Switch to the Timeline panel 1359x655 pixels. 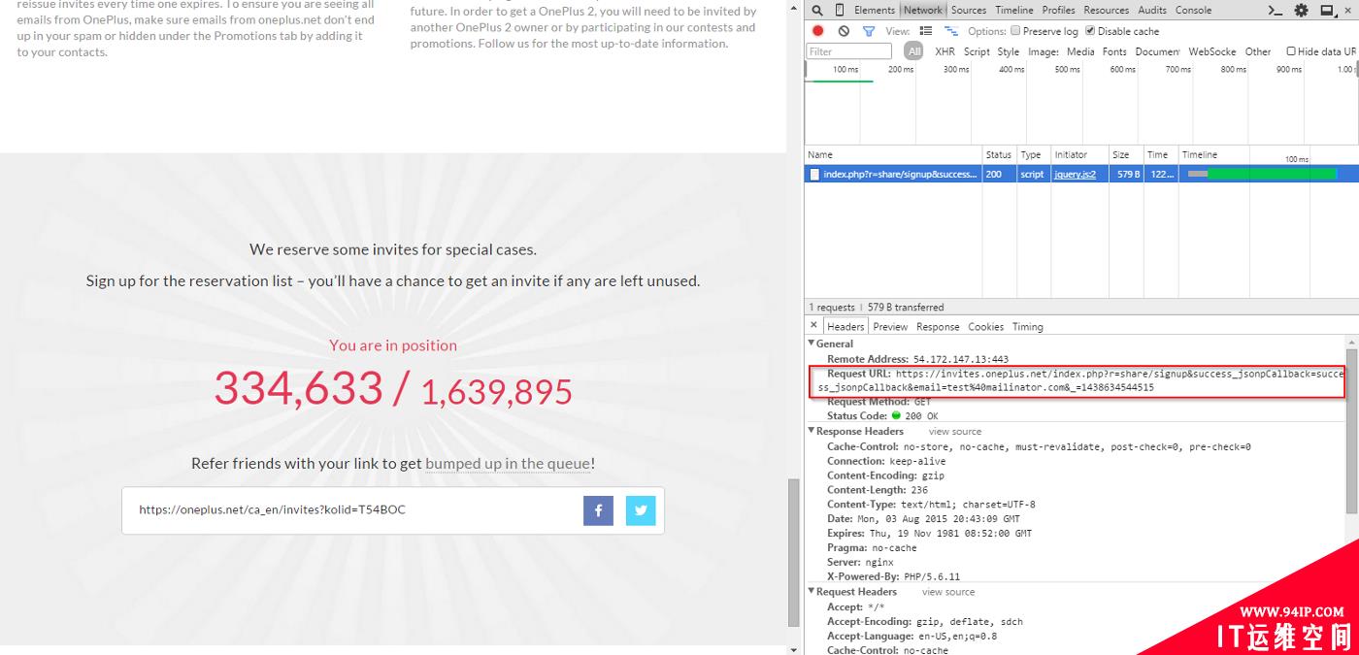[1014, 10]
